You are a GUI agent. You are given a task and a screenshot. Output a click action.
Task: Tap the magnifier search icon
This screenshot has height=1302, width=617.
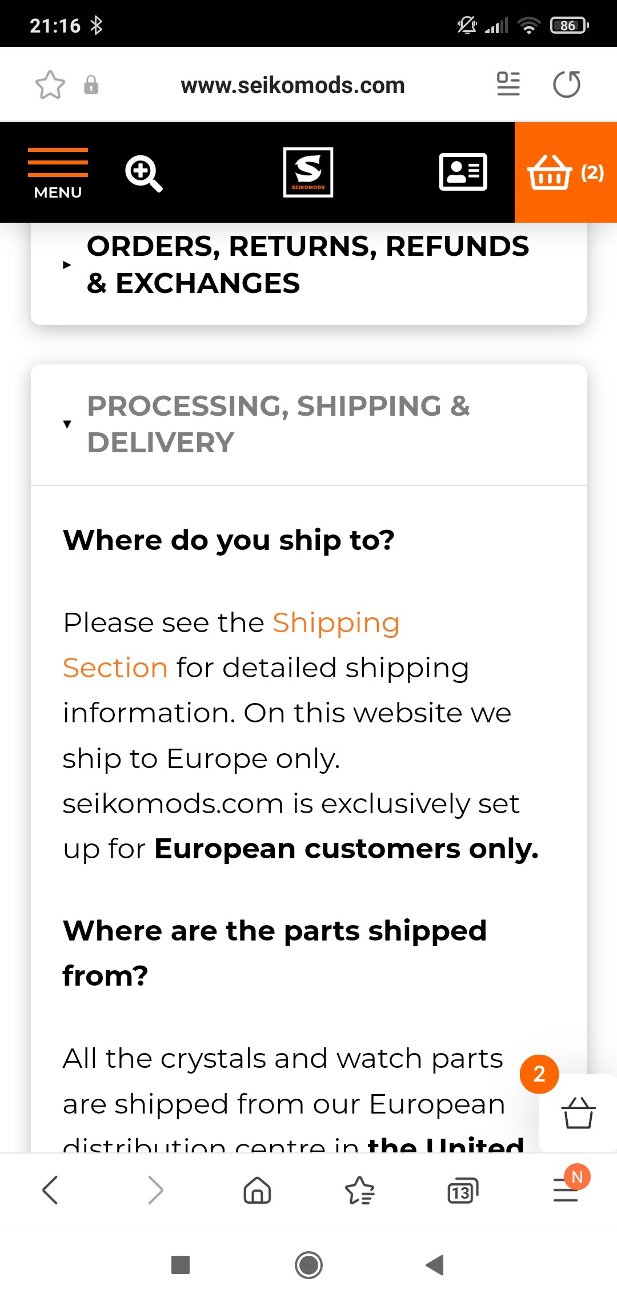(x=144, y=173)
